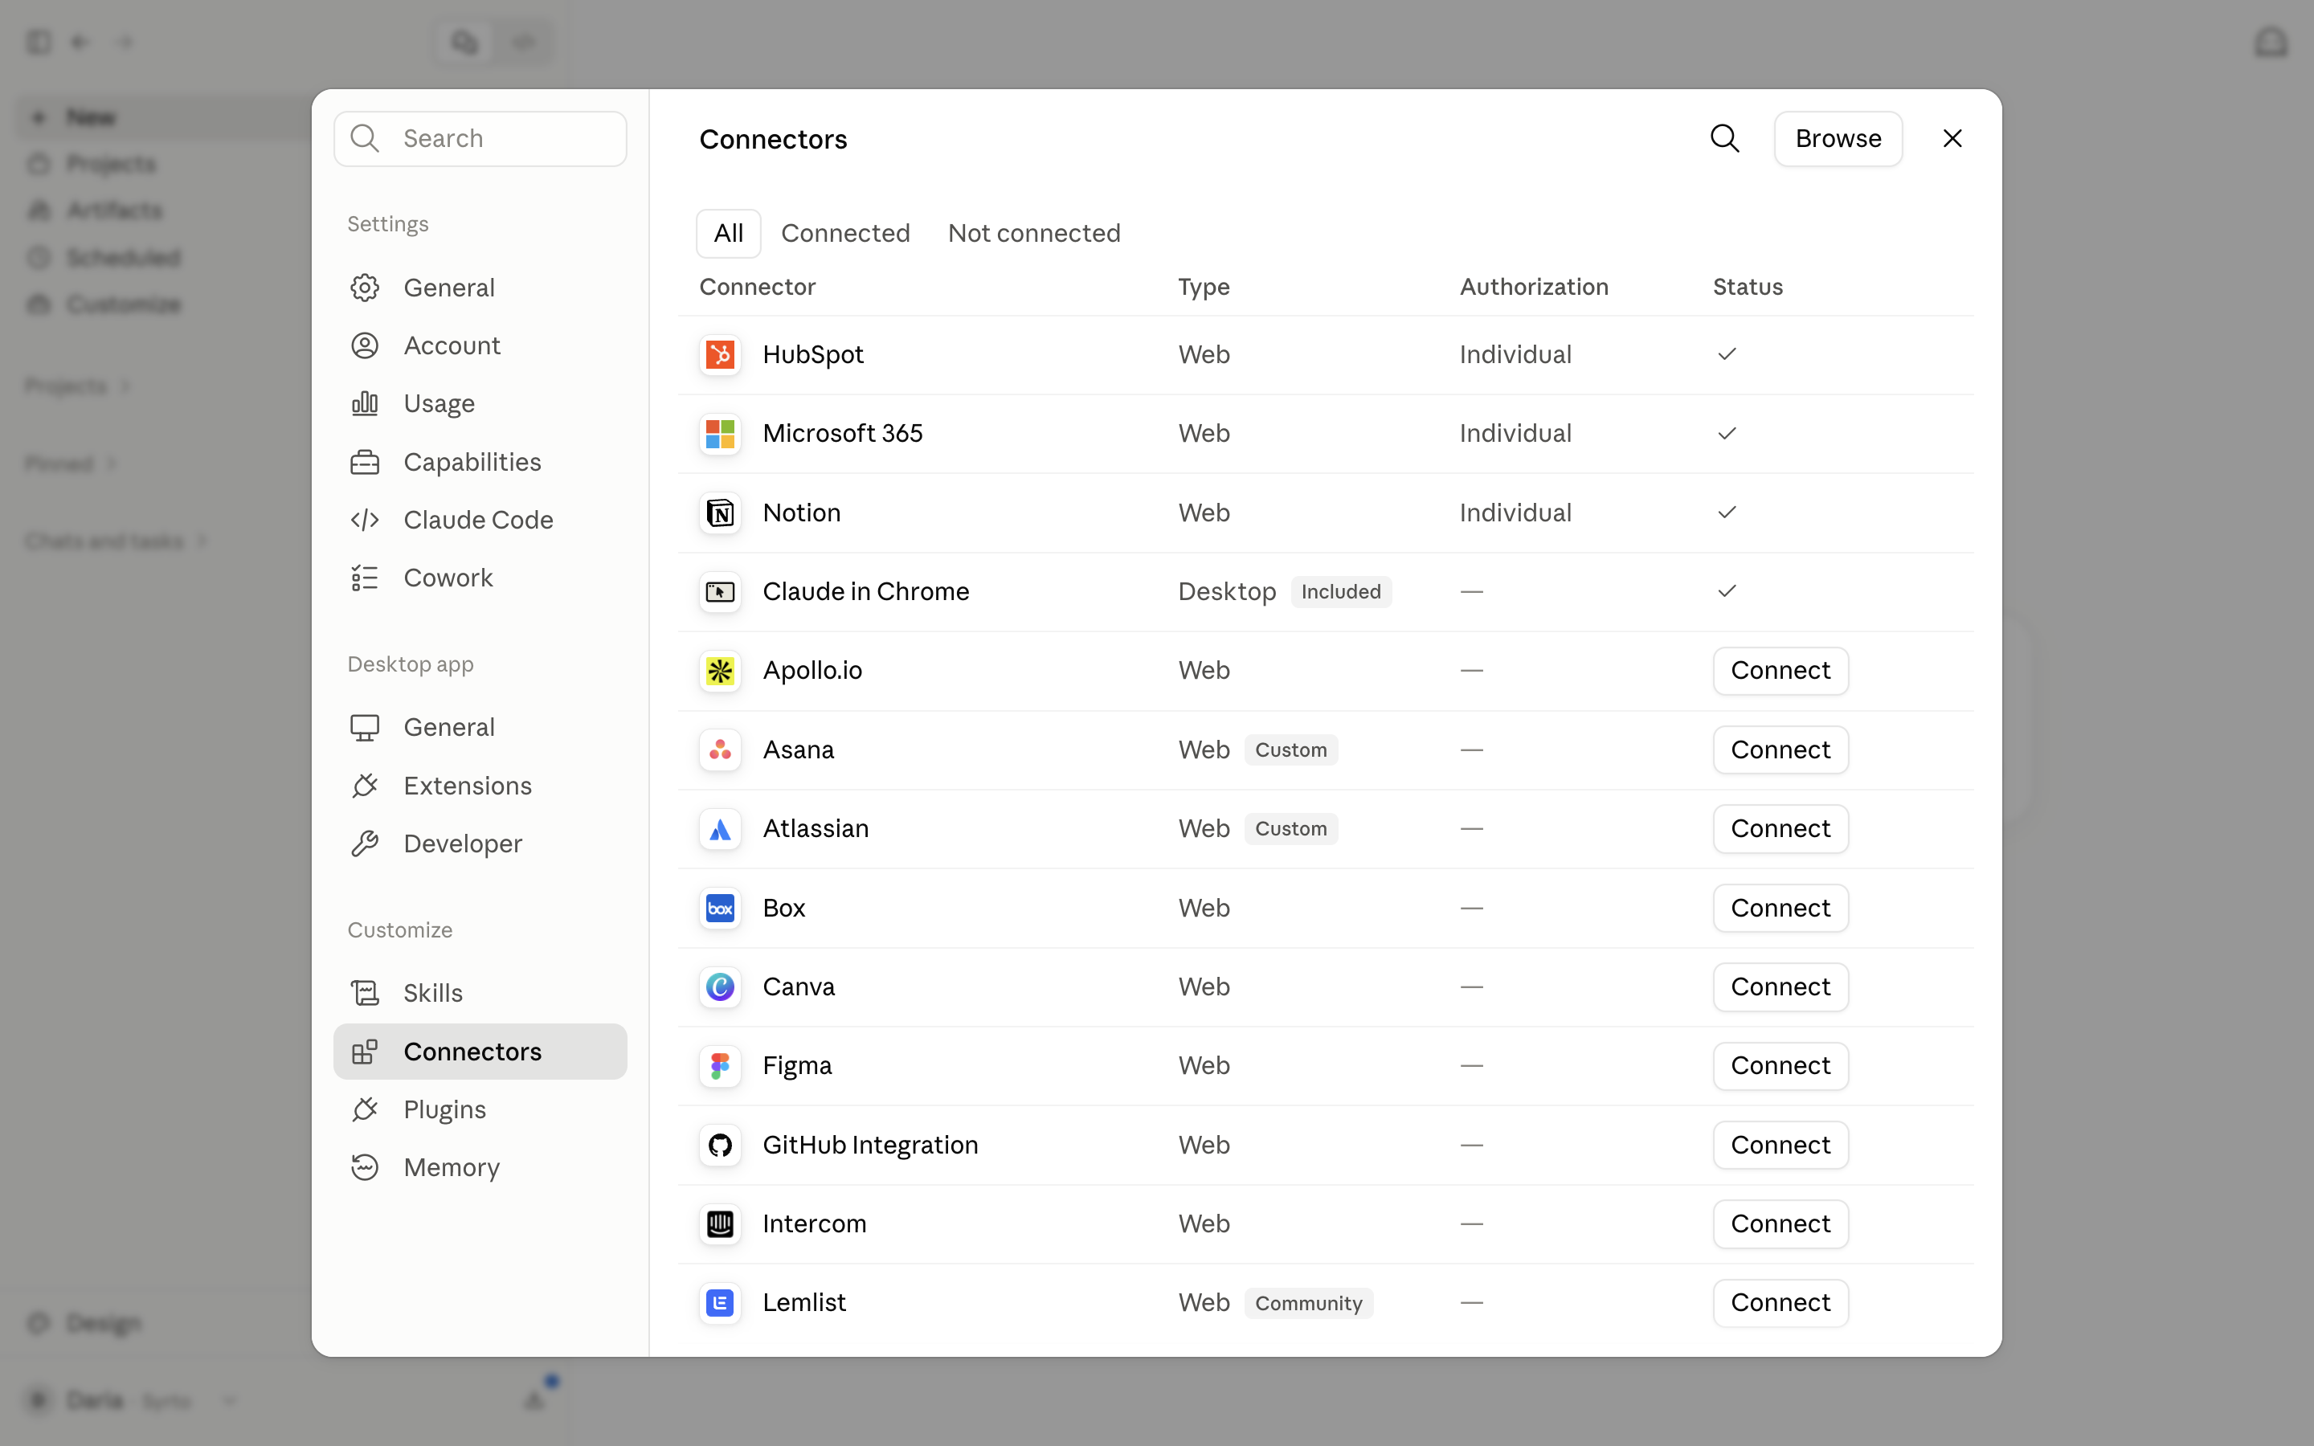Open Skills settings
The width and height of the screenshot is (2314, 1446).
[x=480, y=993]
